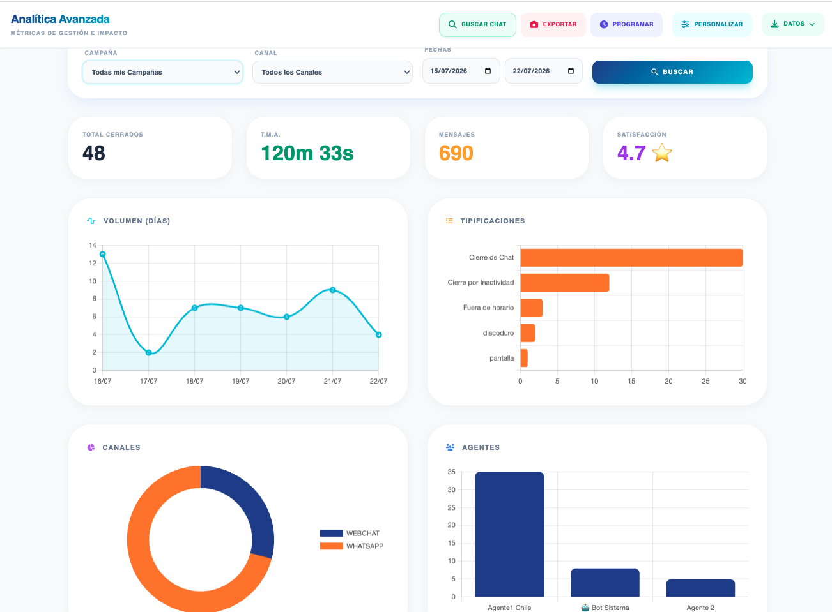Click the AGENTES heading
832x612 pixels.
point(481,447)
